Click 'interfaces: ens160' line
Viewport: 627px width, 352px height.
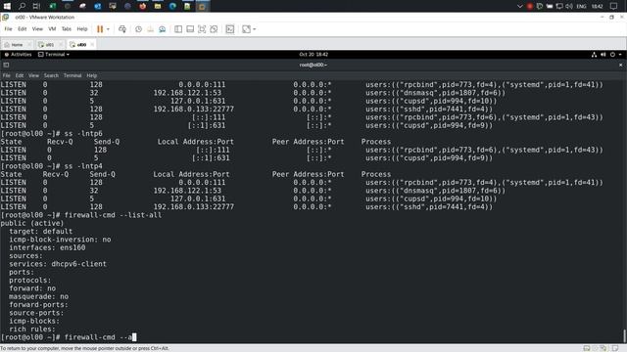pyautogui.click(x=47, y=247)
